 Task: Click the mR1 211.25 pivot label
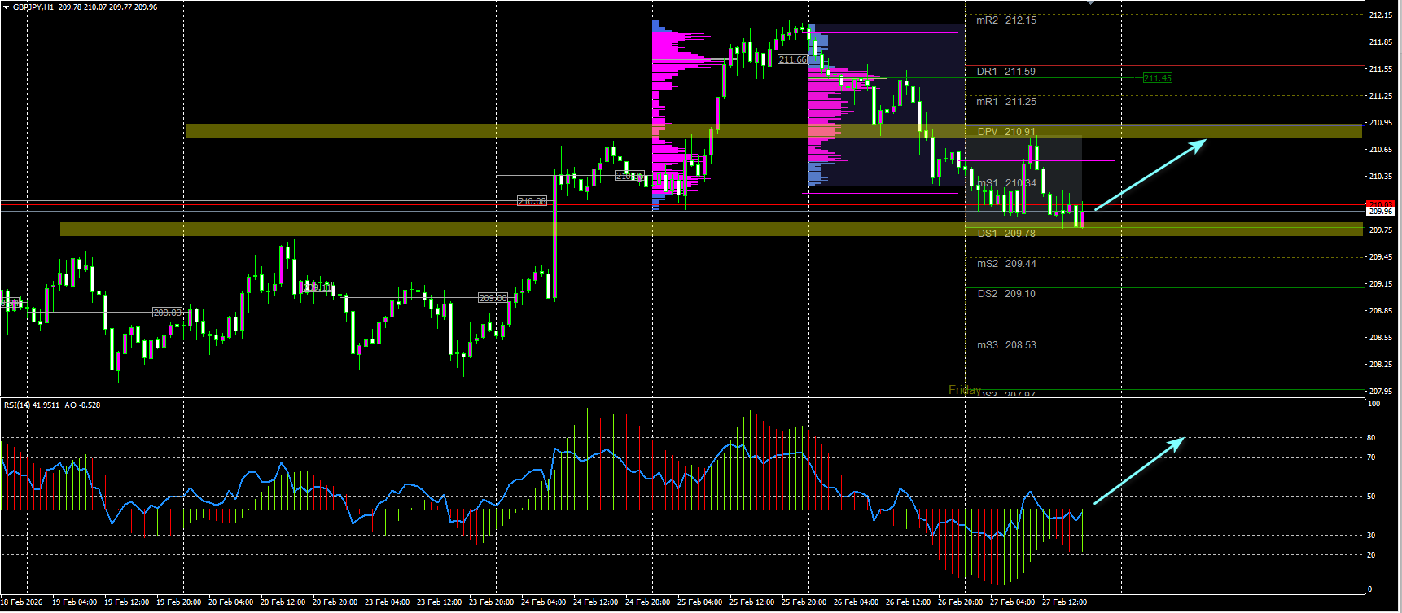click(x=1006, y=102)
